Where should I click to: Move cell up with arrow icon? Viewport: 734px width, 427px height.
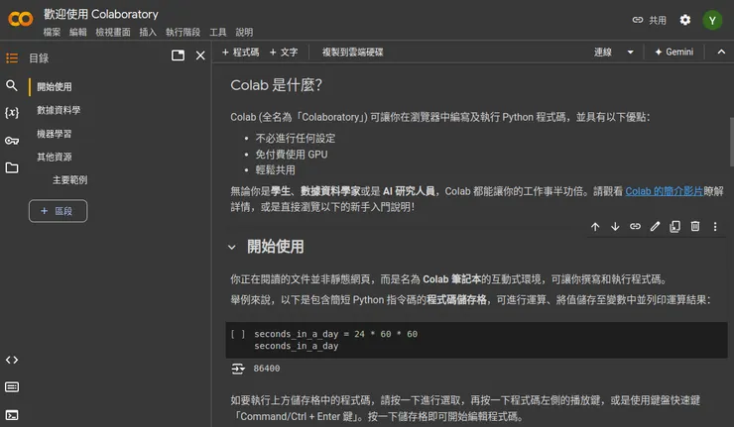(595, 227)
